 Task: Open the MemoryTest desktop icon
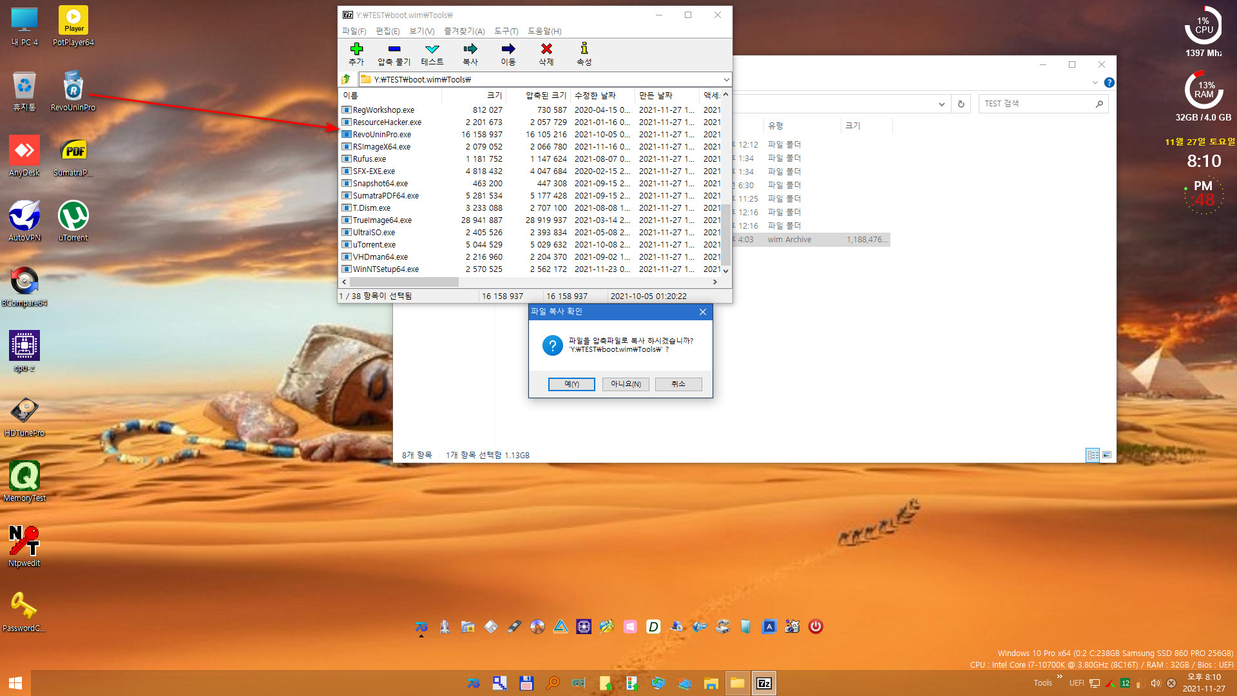(x=24, y=481)
